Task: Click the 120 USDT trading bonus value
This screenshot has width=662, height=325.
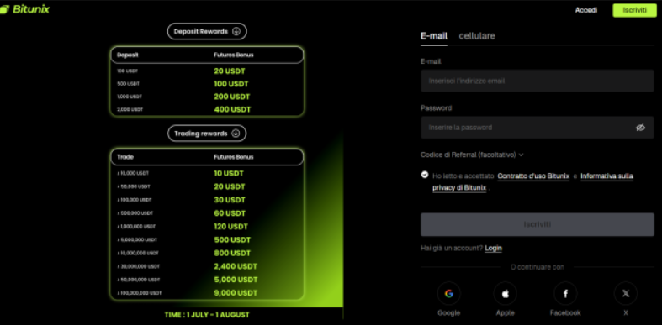Action: coord(231,227)
